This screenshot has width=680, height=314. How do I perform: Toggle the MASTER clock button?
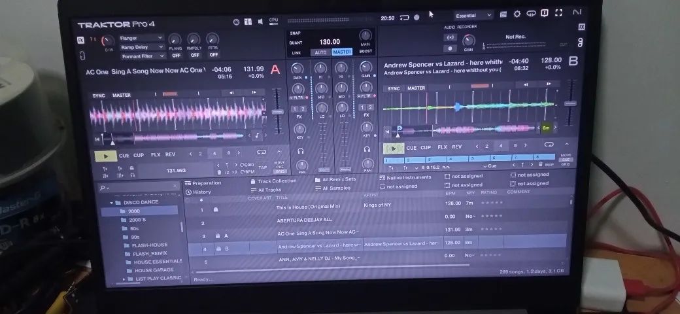pyautogui.click(x=342, y=52)
